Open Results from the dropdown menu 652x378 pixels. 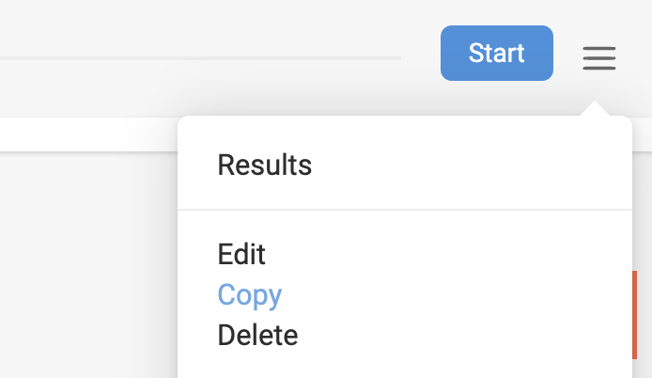point(264,165)
